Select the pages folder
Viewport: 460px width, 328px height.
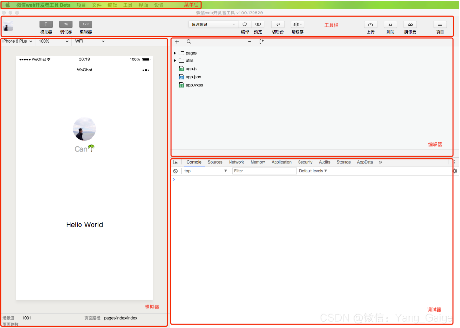tap(188, 53)
